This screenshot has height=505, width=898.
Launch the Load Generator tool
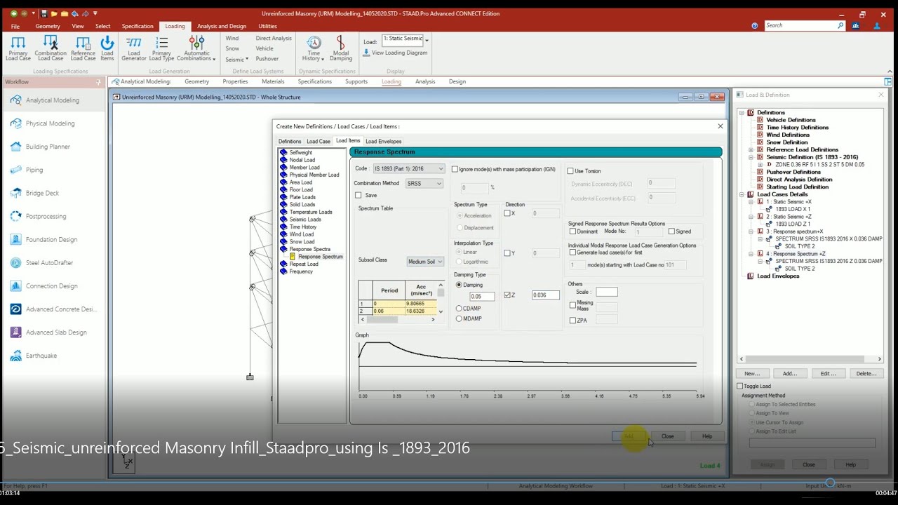[x=134, y=48]
